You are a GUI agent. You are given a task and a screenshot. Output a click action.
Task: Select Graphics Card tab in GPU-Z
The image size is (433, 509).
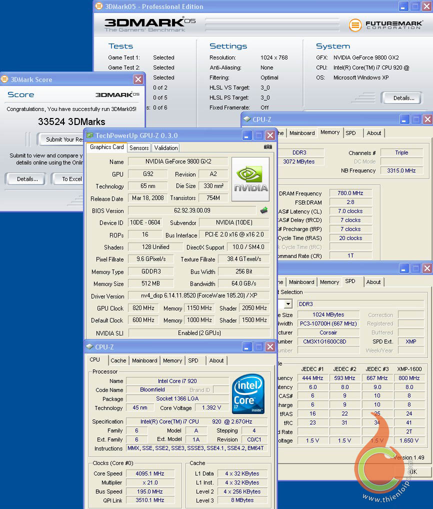[107, 147]
